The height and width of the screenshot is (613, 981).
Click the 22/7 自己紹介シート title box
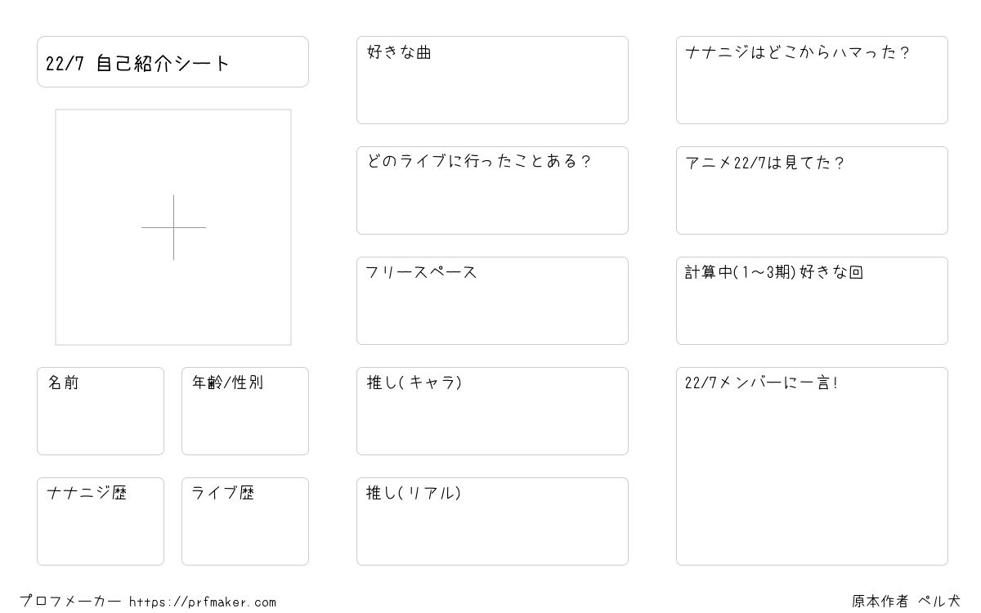[172, 61]
